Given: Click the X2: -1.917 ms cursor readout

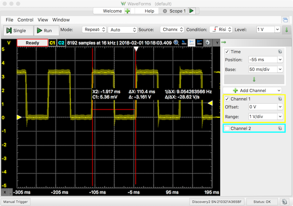Looking at the screenshot, I should tap(106, 92).
